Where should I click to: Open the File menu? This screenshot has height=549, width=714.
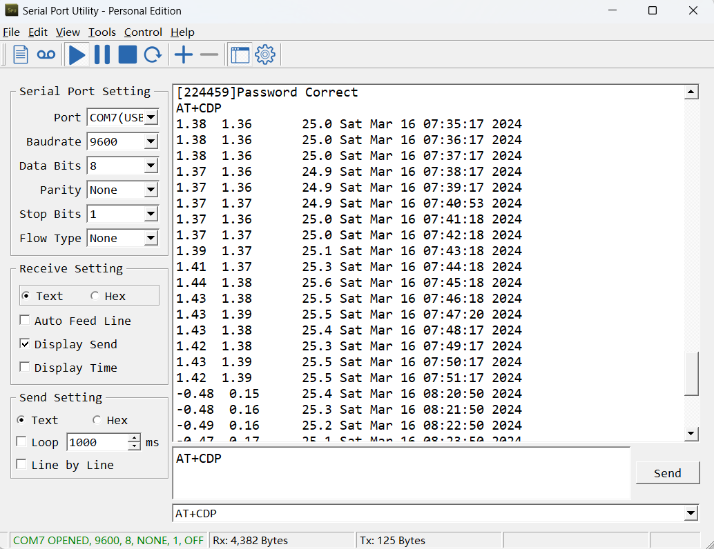[x=11, y=32]
